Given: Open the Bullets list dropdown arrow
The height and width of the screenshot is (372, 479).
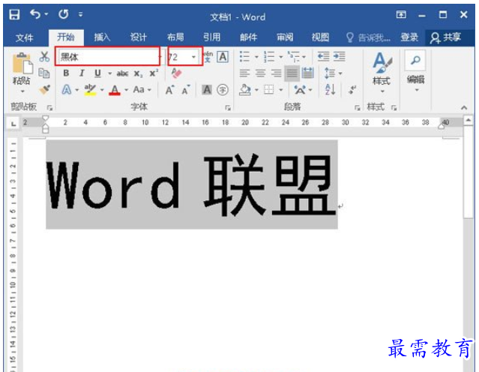Looking at the screenshot, I should coord(256,57).
